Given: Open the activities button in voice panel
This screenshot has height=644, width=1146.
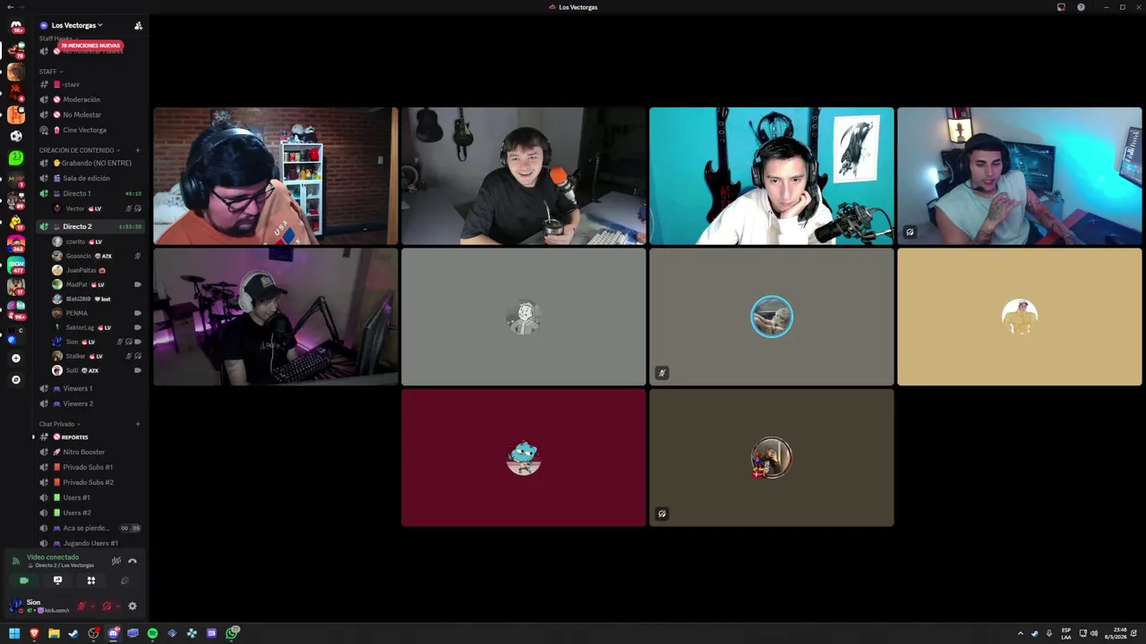Looking at the screenshot, I should (90, 580).
